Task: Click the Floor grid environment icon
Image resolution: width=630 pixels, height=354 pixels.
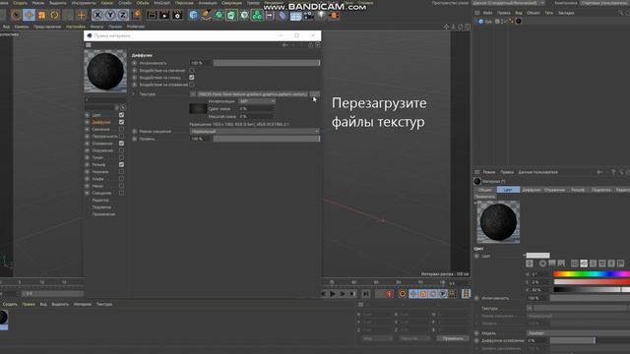Action: (295, 16)
